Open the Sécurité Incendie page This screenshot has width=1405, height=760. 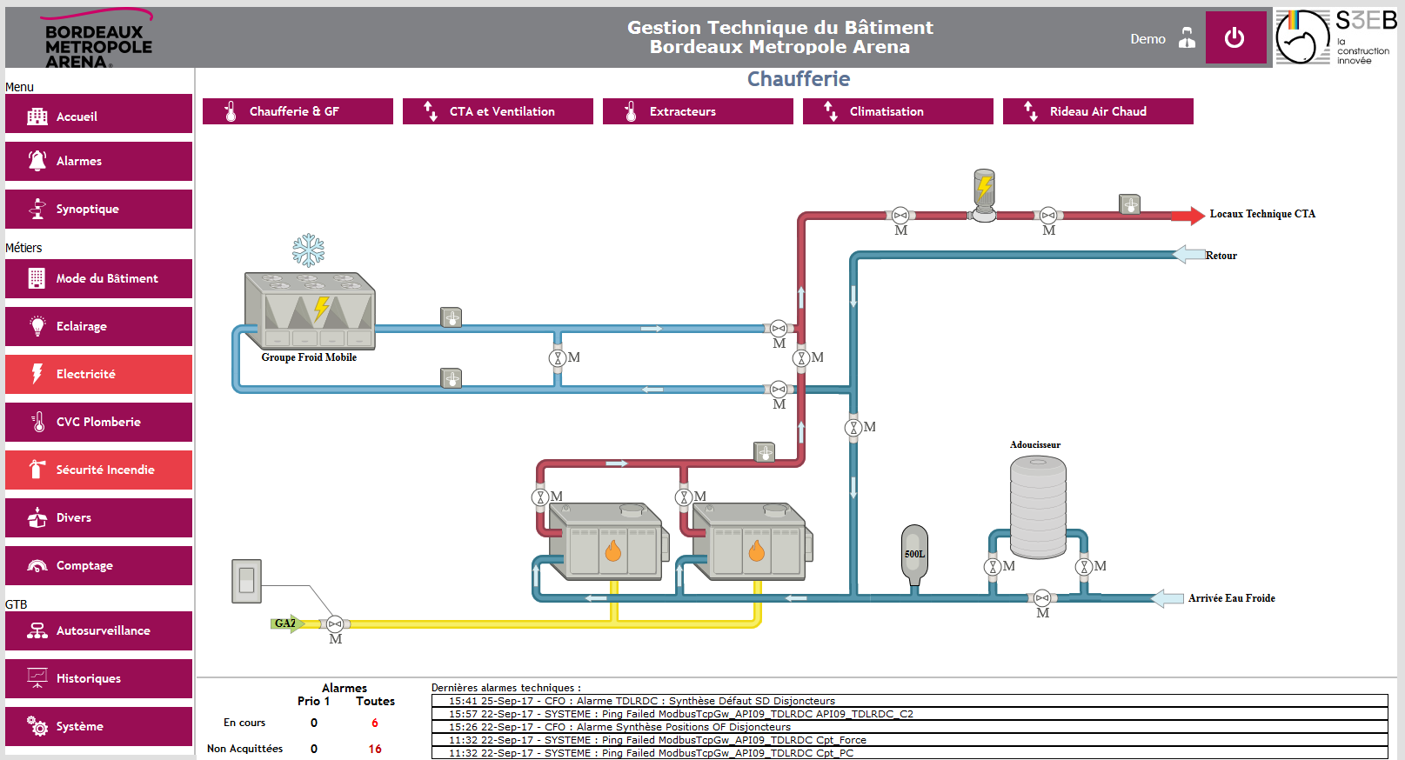point(99,470)
